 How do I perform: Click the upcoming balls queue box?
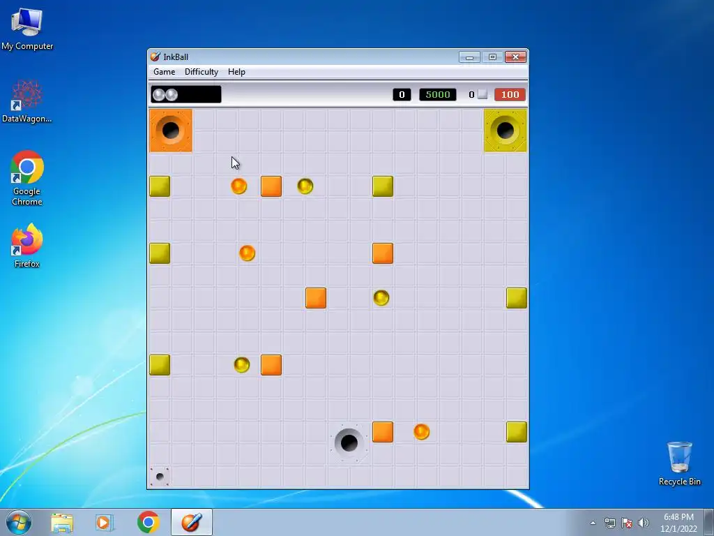click(186, 94)
